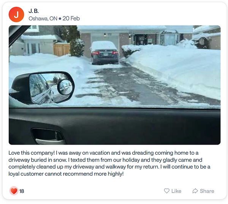Select the Oshawa, ON location text

(x=43, y=19)
